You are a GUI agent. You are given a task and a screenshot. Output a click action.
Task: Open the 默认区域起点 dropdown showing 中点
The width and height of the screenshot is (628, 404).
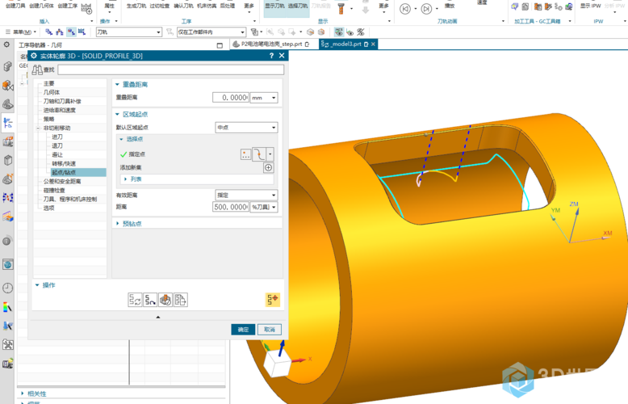click(245, 128)
